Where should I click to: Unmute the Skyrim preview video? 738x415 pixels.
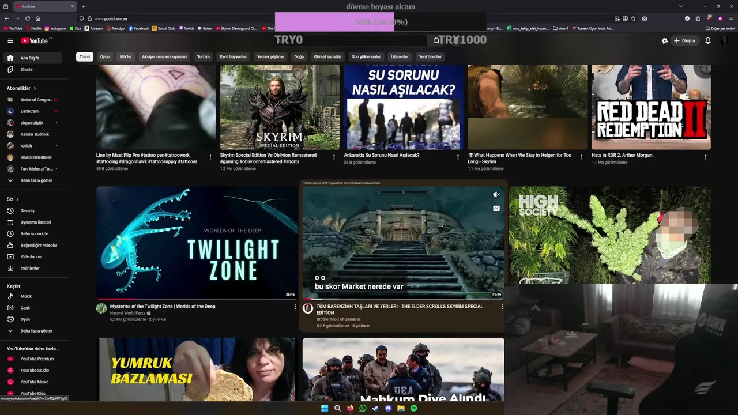point(496,195)
